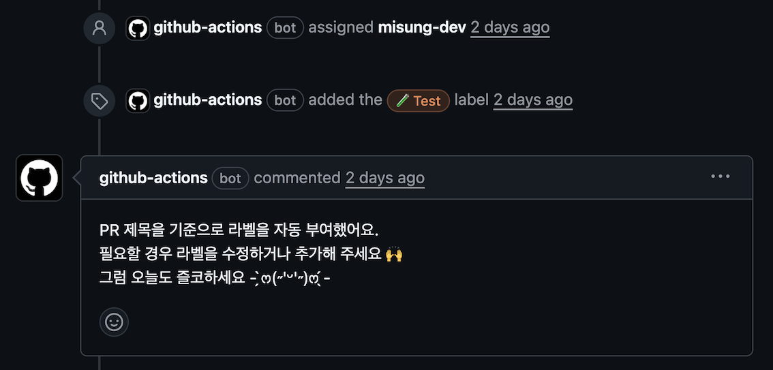Viewport: 773px width, 370px height.
Task: Open the smiley add-reaction button
Action: (114, 322)
